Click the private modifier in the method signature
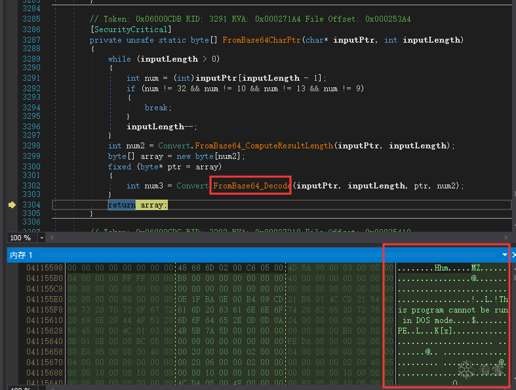This screenshot has height=390, width=516. point(106,40)
